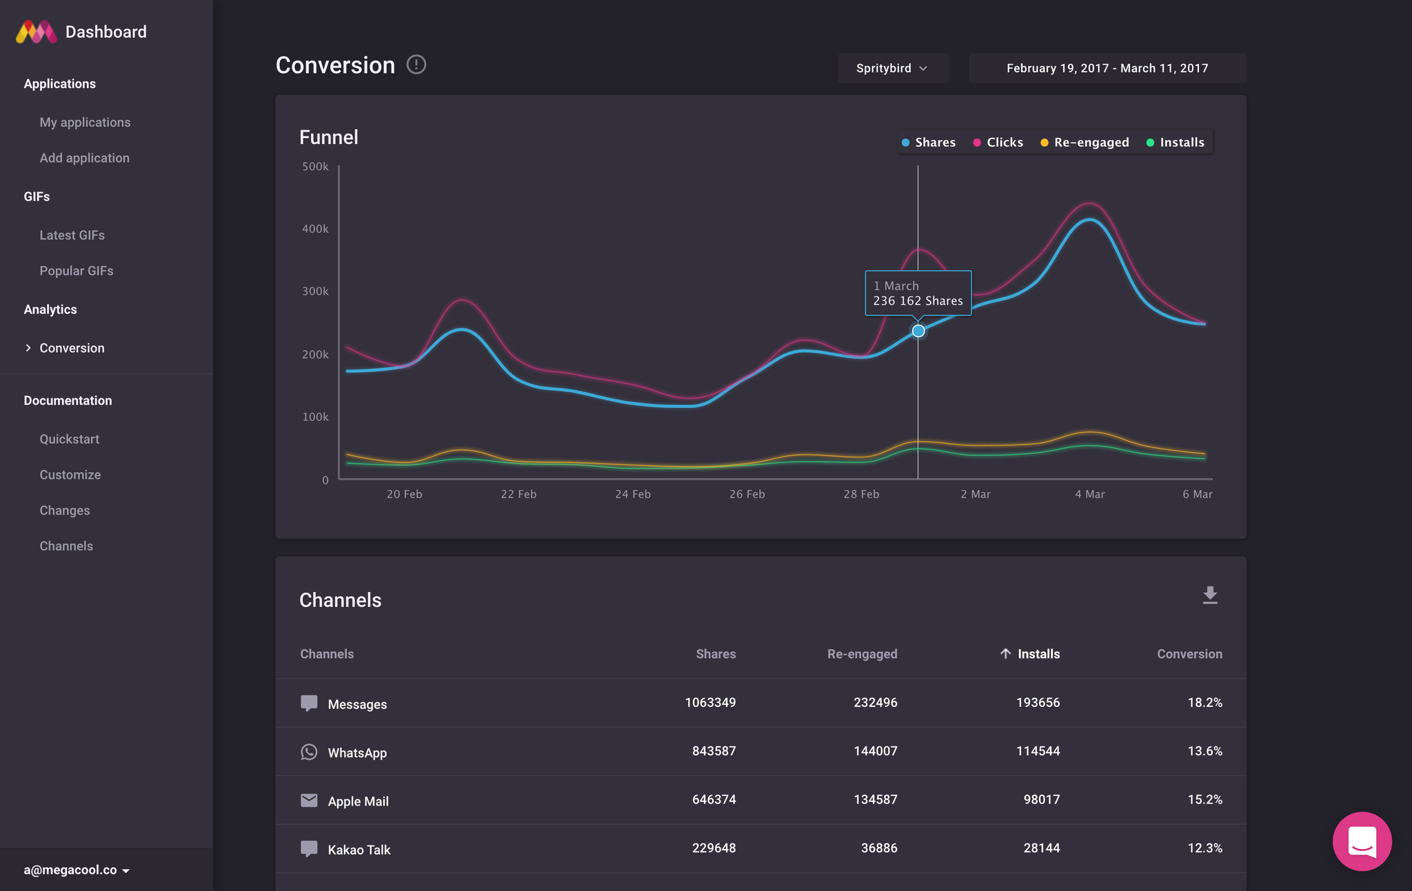Screen dimensions: 1412x891
Task: Open the Spritybird application dropdown
Action: [x=893, y=68]
